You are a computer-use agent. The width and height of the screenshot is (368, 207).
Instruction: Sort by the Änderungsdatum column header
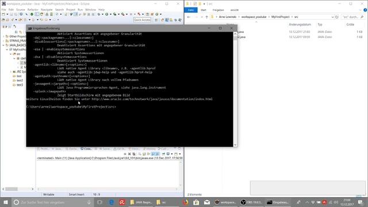(x=300, y=24)
